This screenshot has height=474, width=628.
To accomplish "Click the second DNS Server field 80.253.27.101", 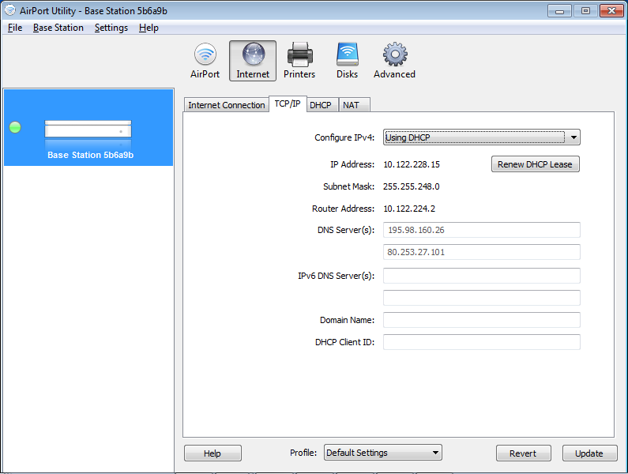I will point(481,252).
